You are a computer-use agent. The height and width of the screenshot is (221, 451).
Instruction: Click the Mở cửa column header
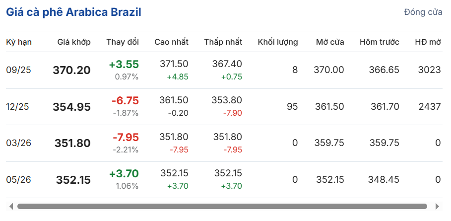pos(330,42)
